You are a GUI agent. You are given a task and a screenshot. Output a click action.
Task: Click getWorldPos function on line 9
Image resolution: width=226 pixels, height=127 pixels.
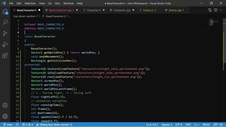click(53, 53)
